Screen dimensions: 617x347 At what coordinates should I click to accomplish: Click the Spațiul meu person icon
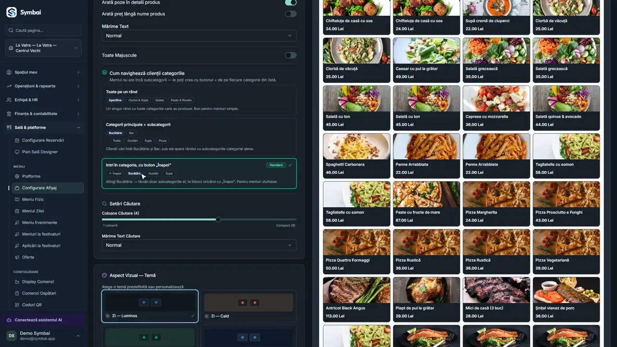pyautogui.click(x=10, y=72)
